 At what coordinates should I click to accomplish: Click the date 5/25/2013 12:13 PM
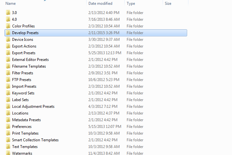pyautogui.click(x=105, y=53)
